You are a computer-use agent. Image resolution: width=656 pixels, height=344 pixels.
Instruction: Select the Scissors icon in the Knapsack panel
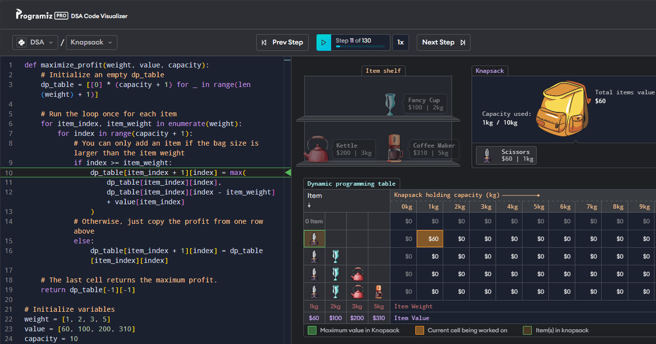coord(487,155)
